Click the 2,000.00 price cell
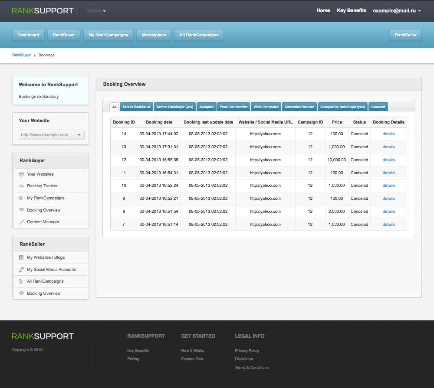434x388 pixels. click(x=337, y=212)
